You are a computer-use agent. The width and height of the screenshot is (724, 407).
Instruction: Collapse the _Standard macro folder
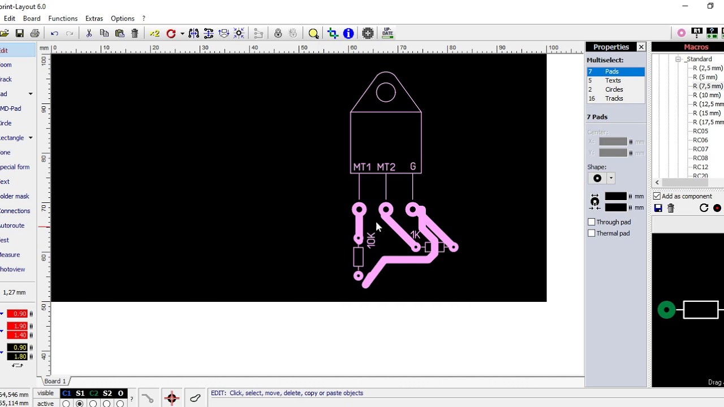tap(678, 59)
